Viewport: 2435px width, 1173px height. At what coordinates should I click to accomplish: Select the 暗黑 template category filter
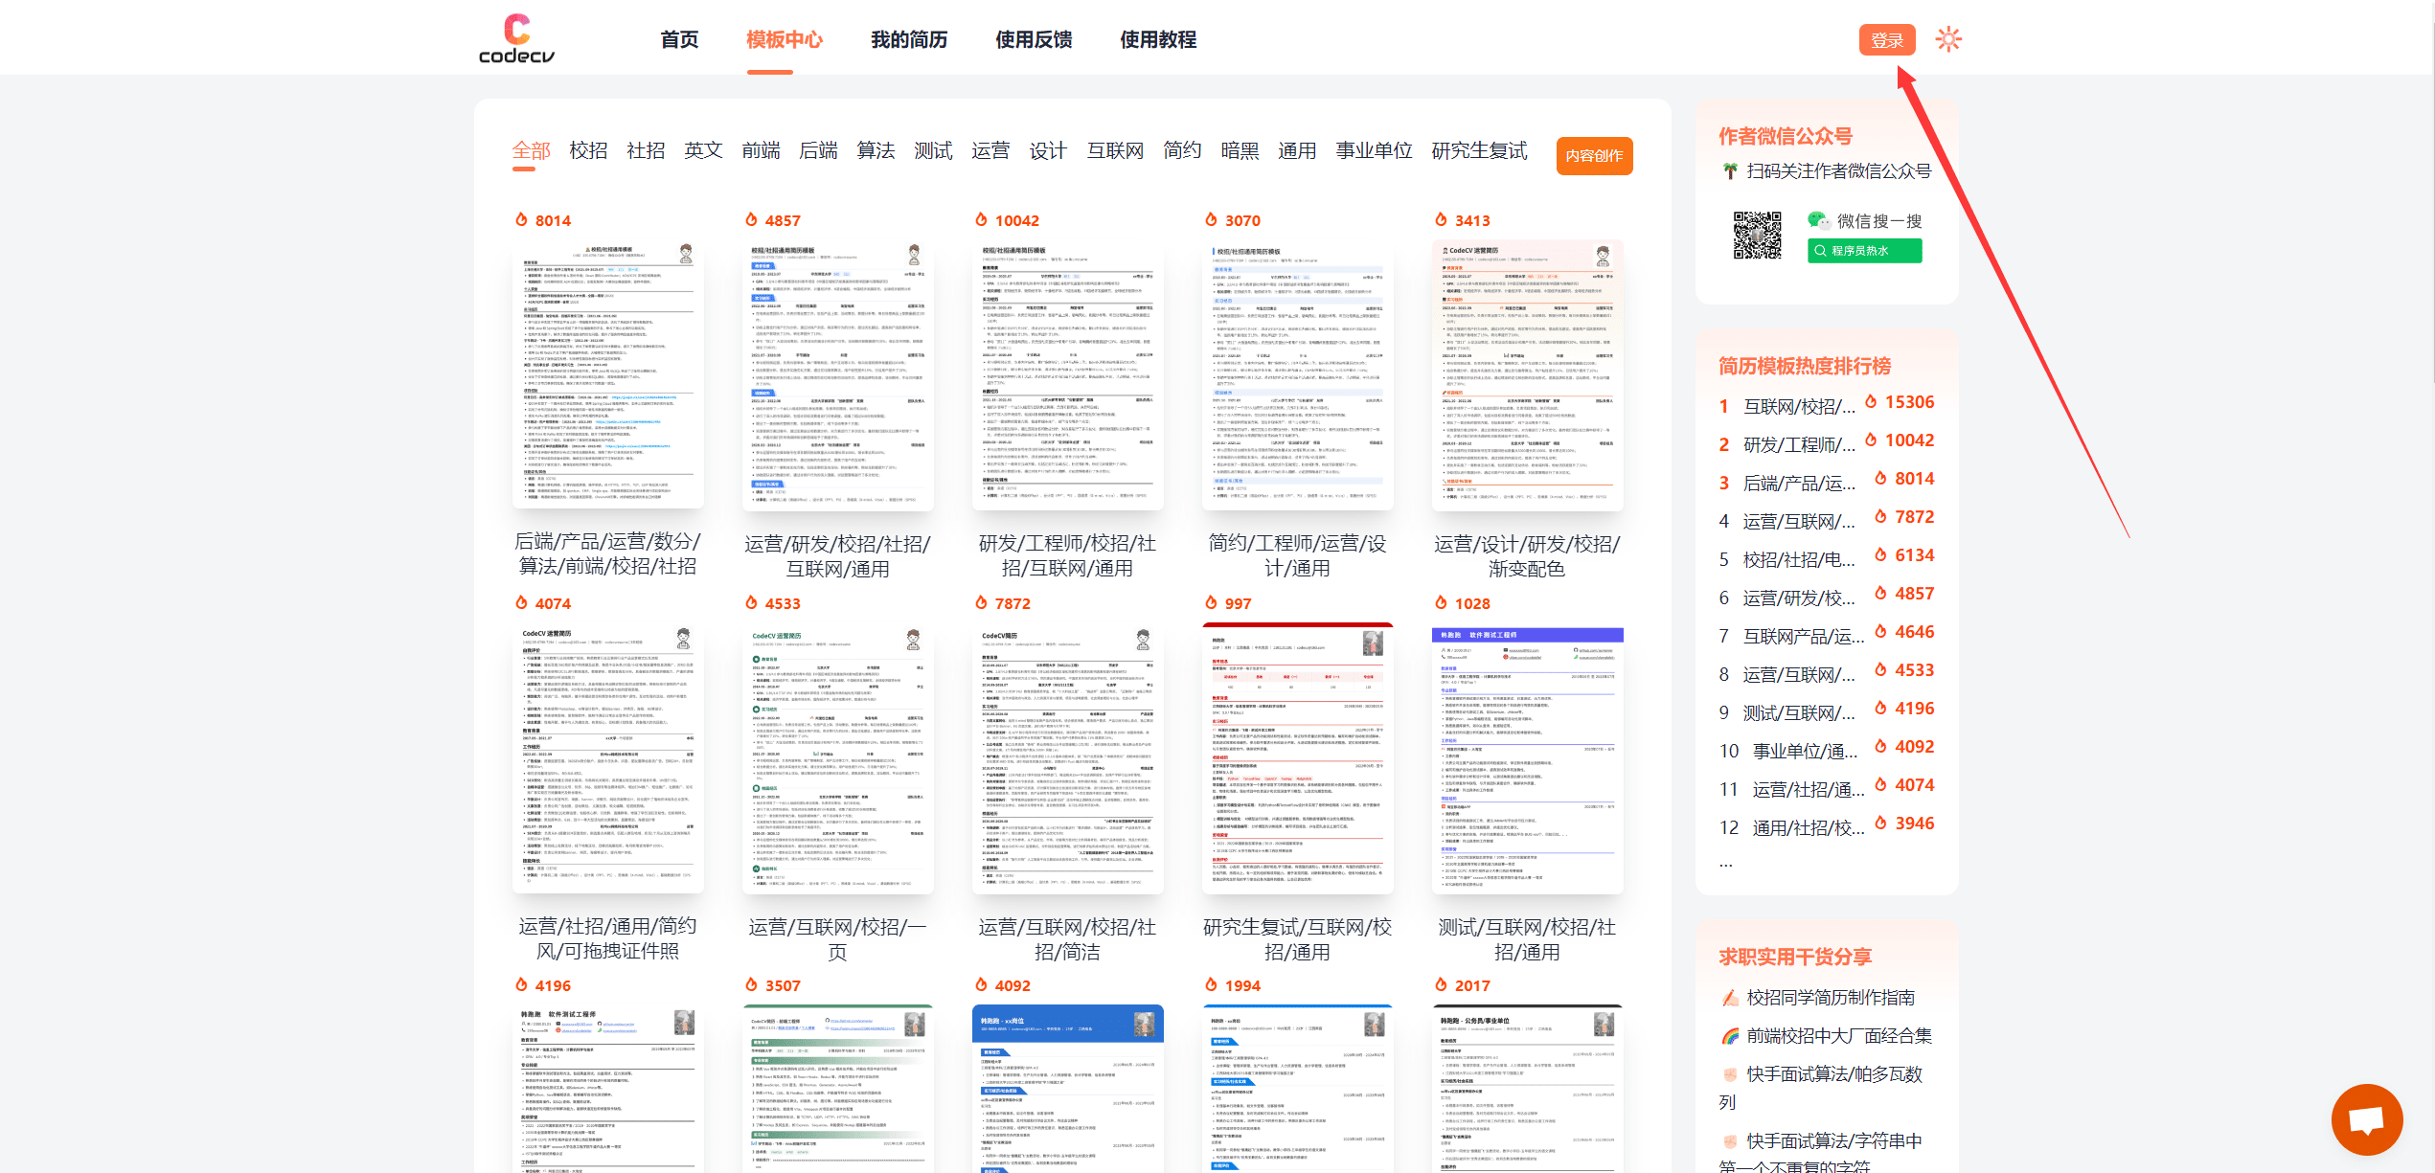[1240, 150]
